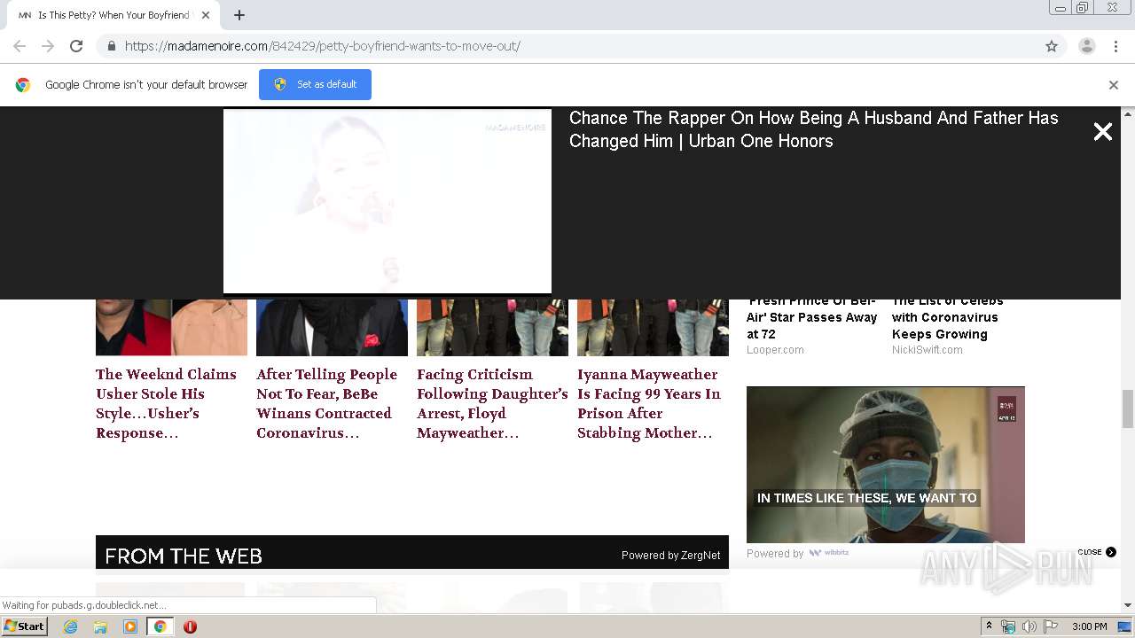Play the masked healthcare worker video ad

point(886,464)
